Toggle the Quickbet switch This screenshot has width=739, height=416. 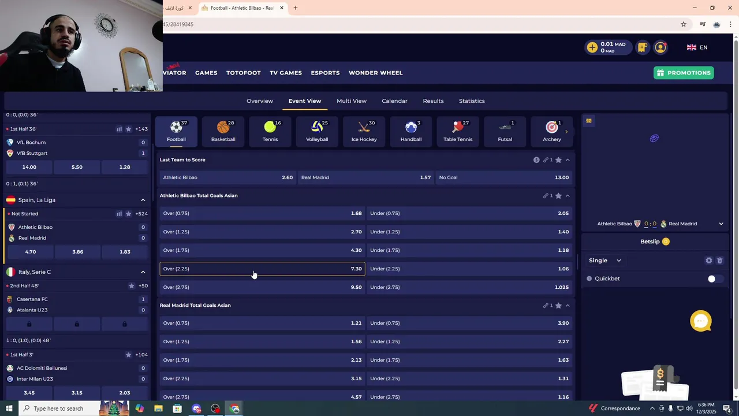coord(714,278)
